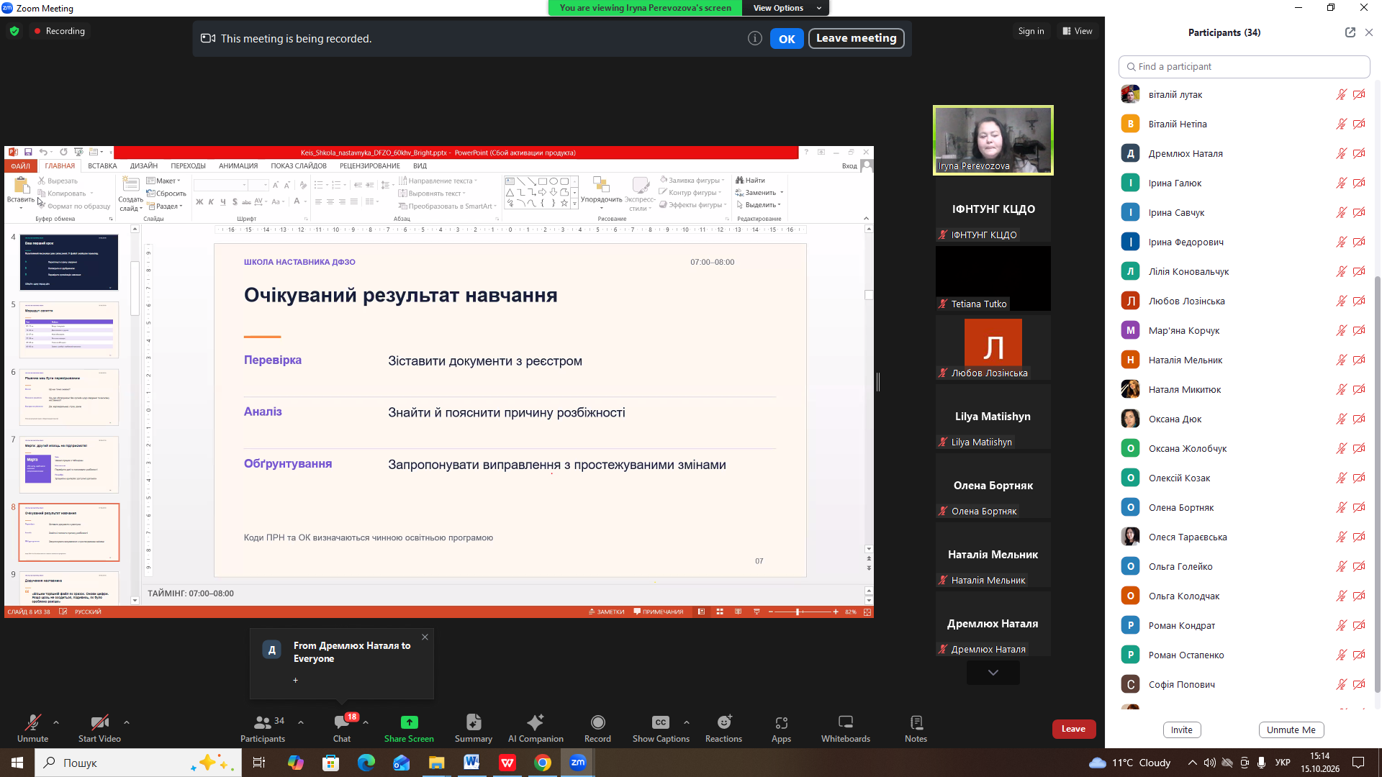Open Reactions menu
1382x777 pixels.
pos(723,728)
